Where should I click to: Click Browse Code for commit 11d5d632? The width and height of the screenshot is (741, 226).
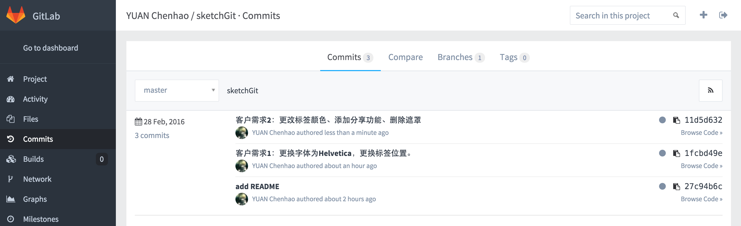701,133
